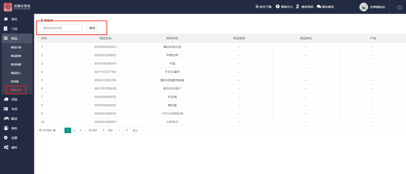Click the 修改密码 icon

[x=297, y=7]
